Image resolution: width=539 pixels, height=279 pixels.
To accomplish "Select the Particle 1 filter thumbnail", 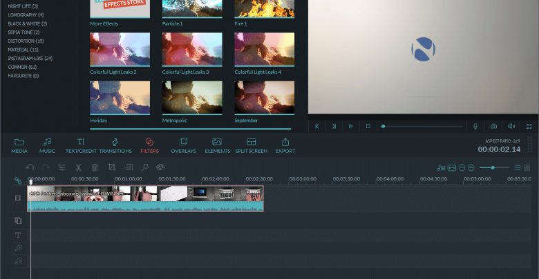I will pos(192,9).
